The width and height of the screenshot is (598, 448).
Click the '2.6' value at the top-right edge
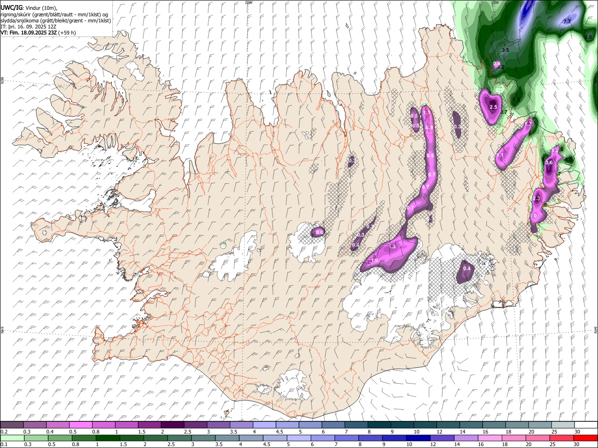point(588,37)
